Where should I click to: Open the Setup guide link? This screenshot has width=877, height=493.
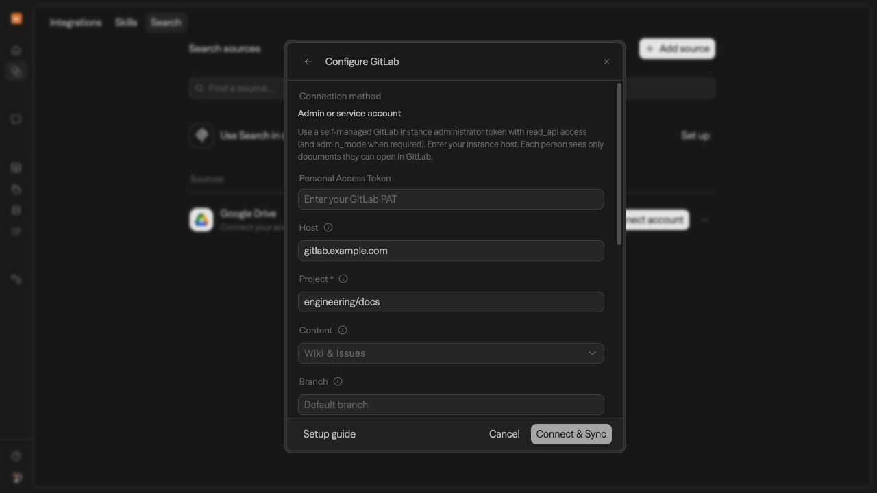point(330,434)
